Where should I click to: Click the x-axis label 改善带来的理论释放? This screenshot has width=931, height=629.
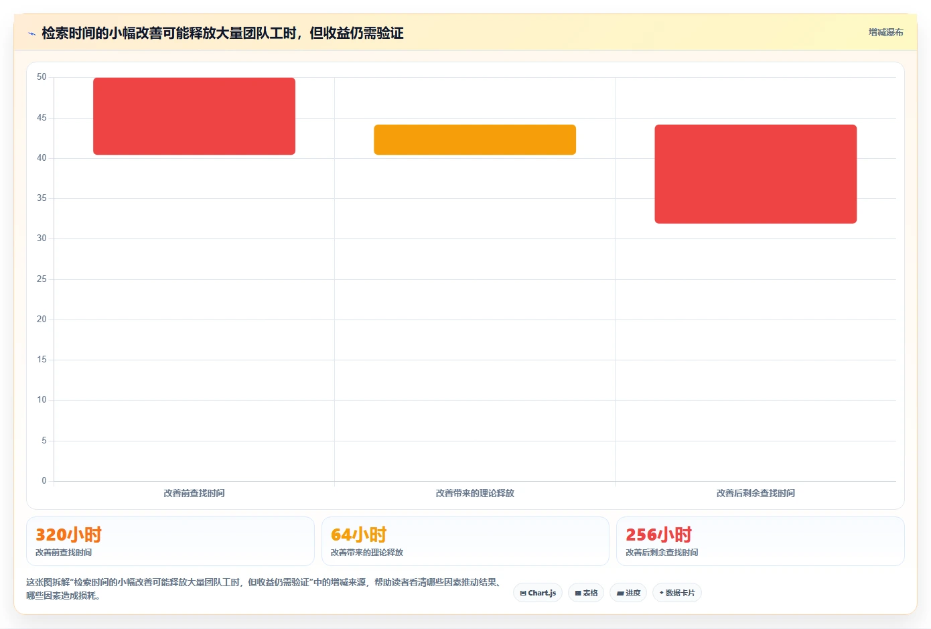tap(475, 493)
